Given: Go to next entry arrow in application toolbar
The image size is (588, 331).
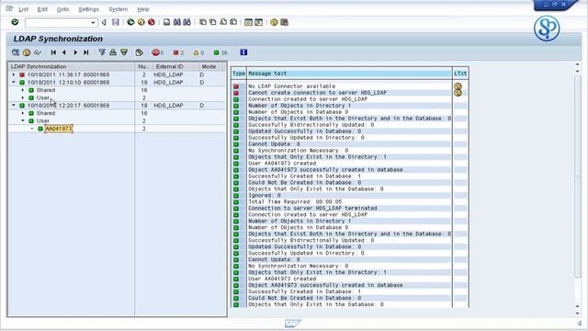Looking at the screenshot, I should coord(75,52).
